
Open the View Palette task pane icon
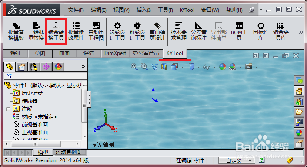[x=299, y=123]
